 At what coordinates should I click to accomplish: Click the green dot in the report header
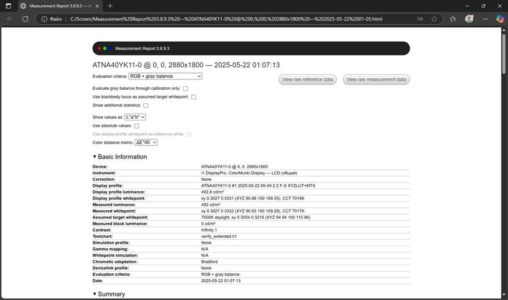[x=104, y=49]
